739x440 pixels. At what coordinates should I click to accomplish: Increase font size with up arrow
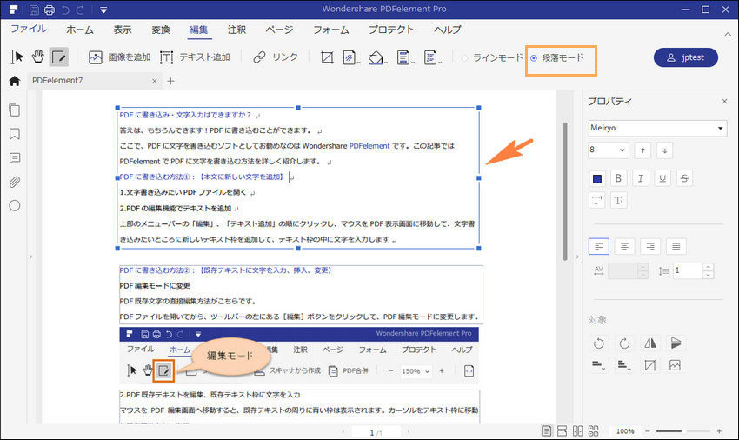click(642, 150)
